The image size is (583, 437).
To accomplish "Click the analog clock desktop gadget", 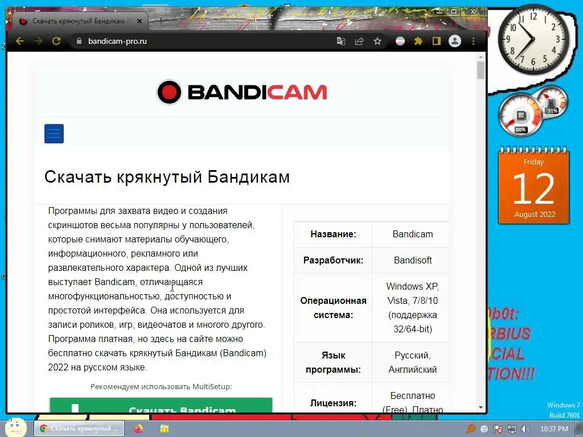I will [533, 39].
